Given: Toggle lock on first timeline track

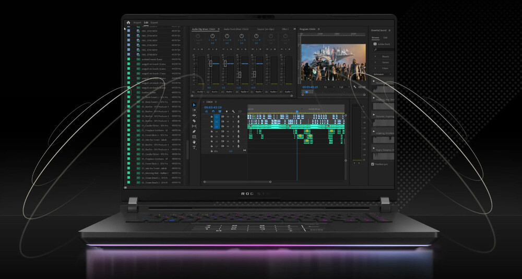Looking at the screenshot, I should tap(212, 117).
